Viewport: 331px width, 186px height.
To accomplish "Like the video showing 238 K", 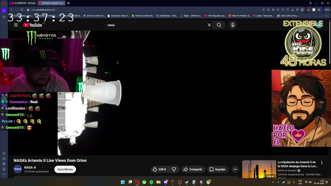I will coord(159,169).
